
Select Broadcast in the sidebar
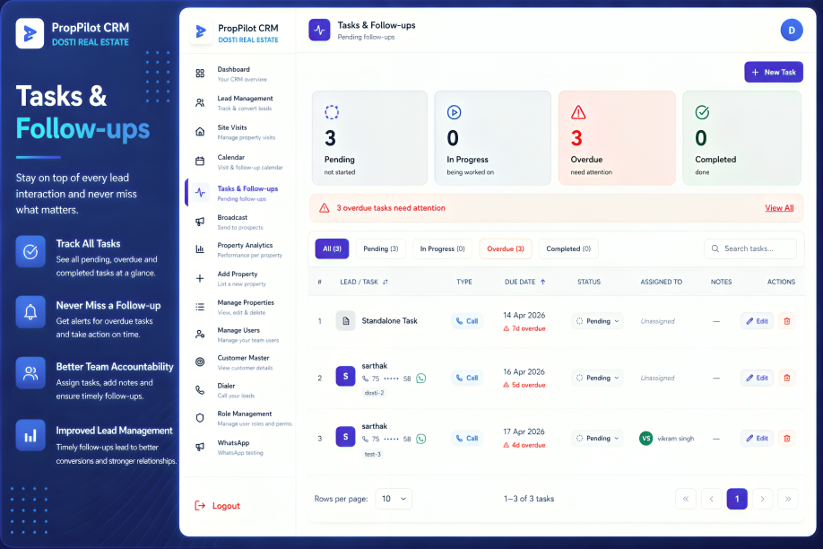click(x=239, y=222)
